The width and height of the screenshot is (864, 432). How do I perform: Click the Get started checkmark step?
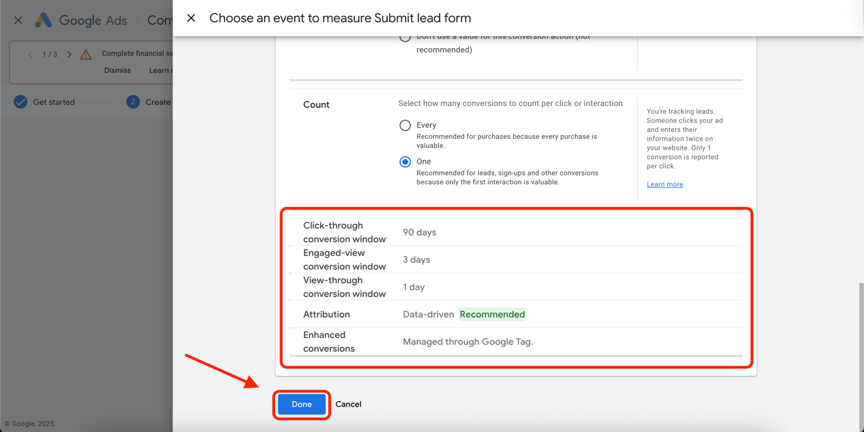21,102
